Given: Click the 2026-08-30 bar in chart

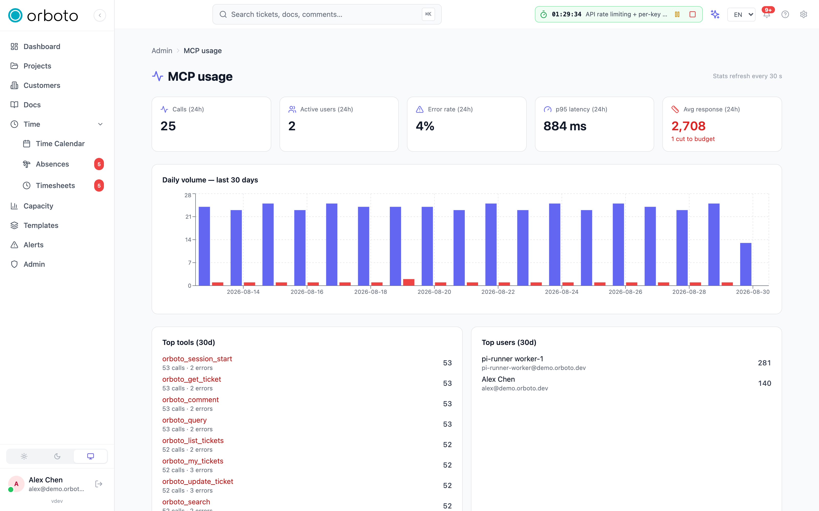Looking at the screenshot, I should pos(746,264).
